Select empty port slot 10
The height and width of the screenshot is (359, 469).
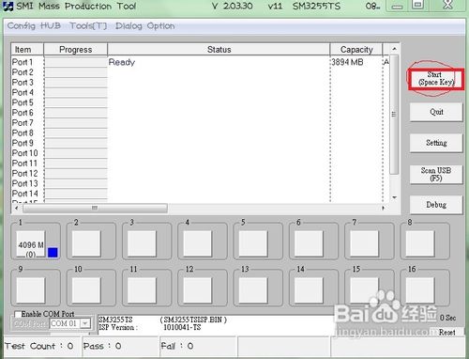click(86, 290)
